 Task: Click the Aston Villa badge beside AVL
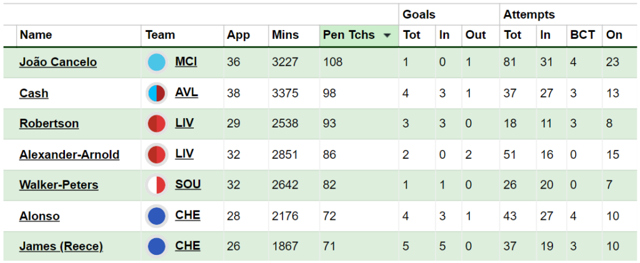click(157, 94)
